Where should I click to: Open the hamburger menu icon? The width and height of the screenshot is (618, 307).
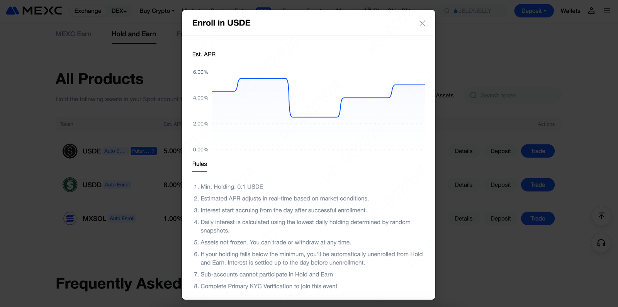pyautogui.click(x=607, y=11)
